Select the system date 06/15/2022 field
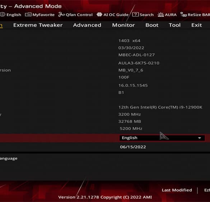The width and height of the screenshot is (210, 202). pyautogui.click(x=133, y=147)
